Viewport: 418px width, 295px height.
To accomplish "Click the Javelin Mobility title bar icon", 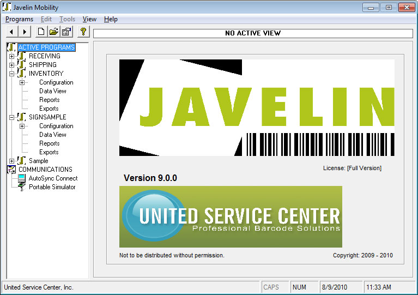I will (7, 7).
